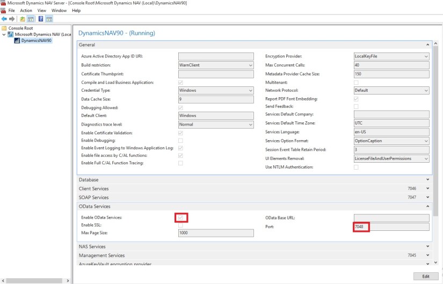Image resolution: width=443 pixels, height=284 pixels.
Task: Open the Help menu
Action: (76, 10)
